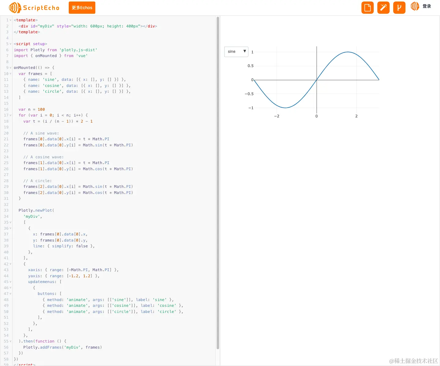Click the name 'cosine' frame line
This screenshot has width=440, height=366.
coord(77,86)
